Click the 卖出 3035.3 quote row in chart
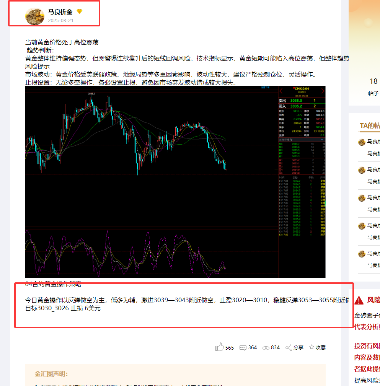 point(302,101)
